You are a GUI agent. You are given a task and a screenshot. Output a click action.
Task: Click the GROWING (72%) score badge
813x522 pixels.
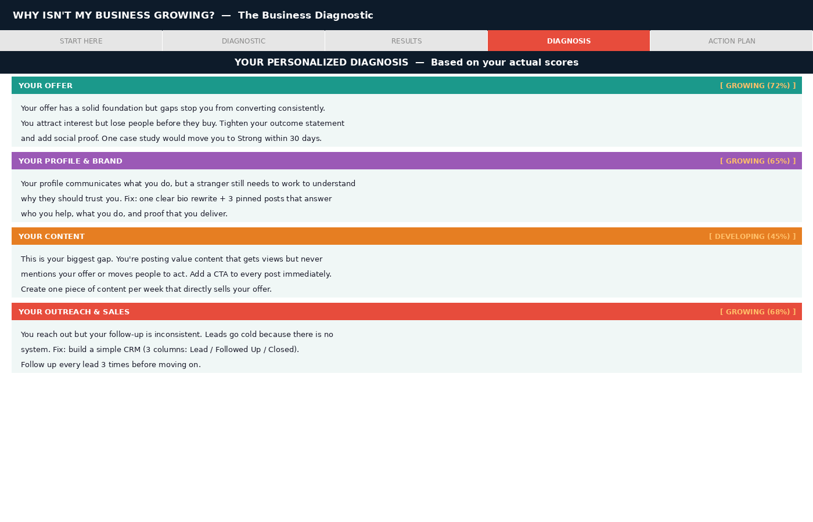click(758, 85)
